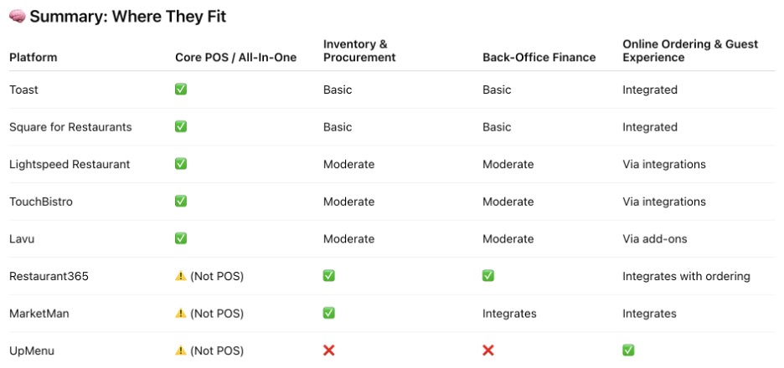
Task: Click the 'Via add-ons' cell for Lavu
Action: (x=654, y=239)
